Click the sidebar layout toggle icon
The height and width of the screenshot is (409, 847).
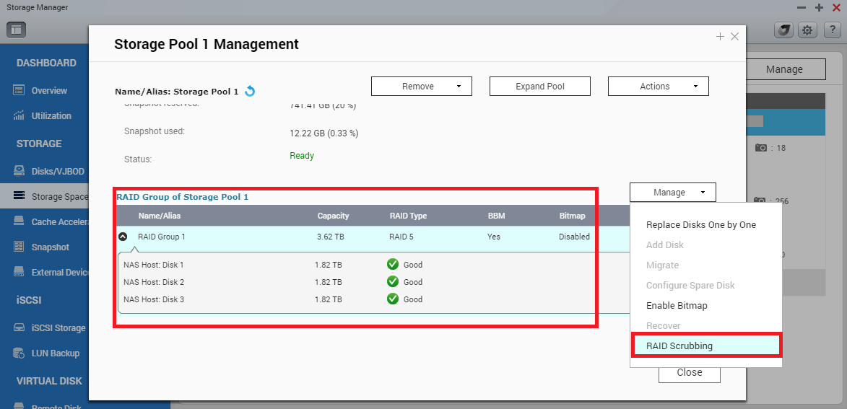click(16, 30)
